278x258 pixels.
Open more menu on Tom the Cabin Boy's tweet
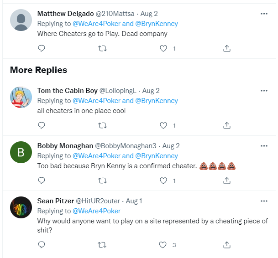pyautogui.click(x=264, y=91)
